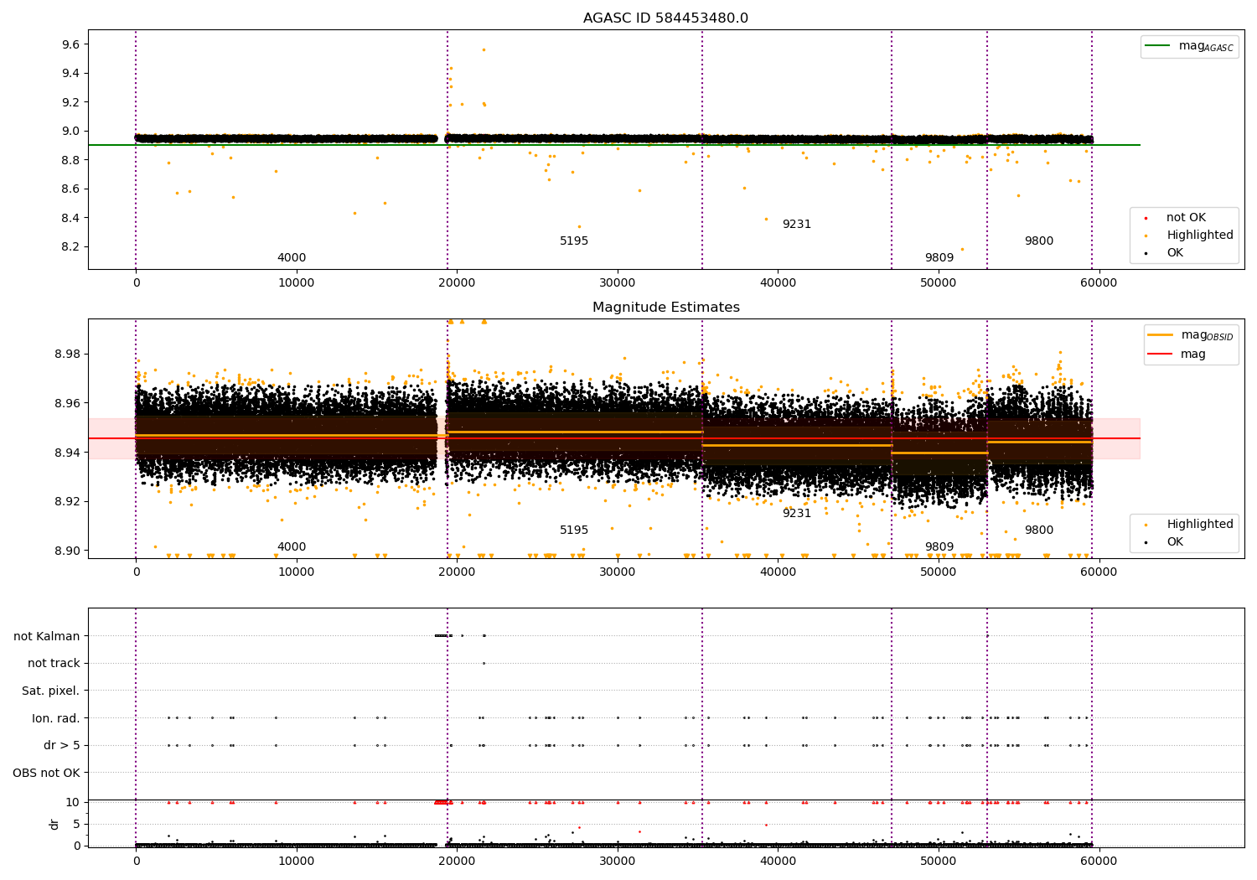Select the 'not OK' legend entry
This screenshot has width=1257, height=880.
tap(1186, 218)
